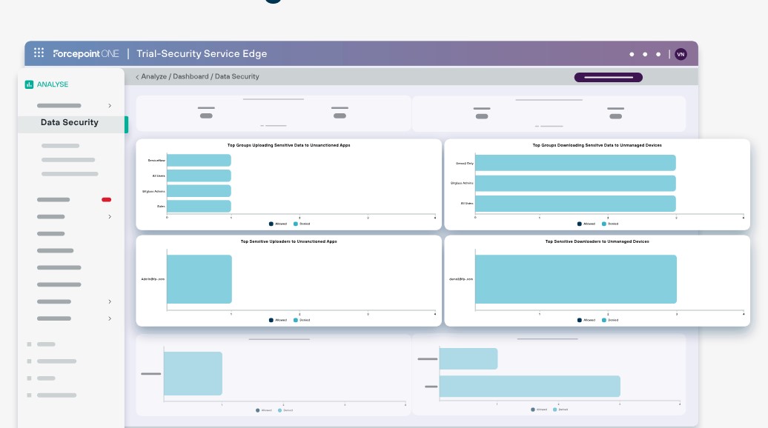768x428 pixels.
Task: Open the app launcher grid icon
Action: pos(39,53)
